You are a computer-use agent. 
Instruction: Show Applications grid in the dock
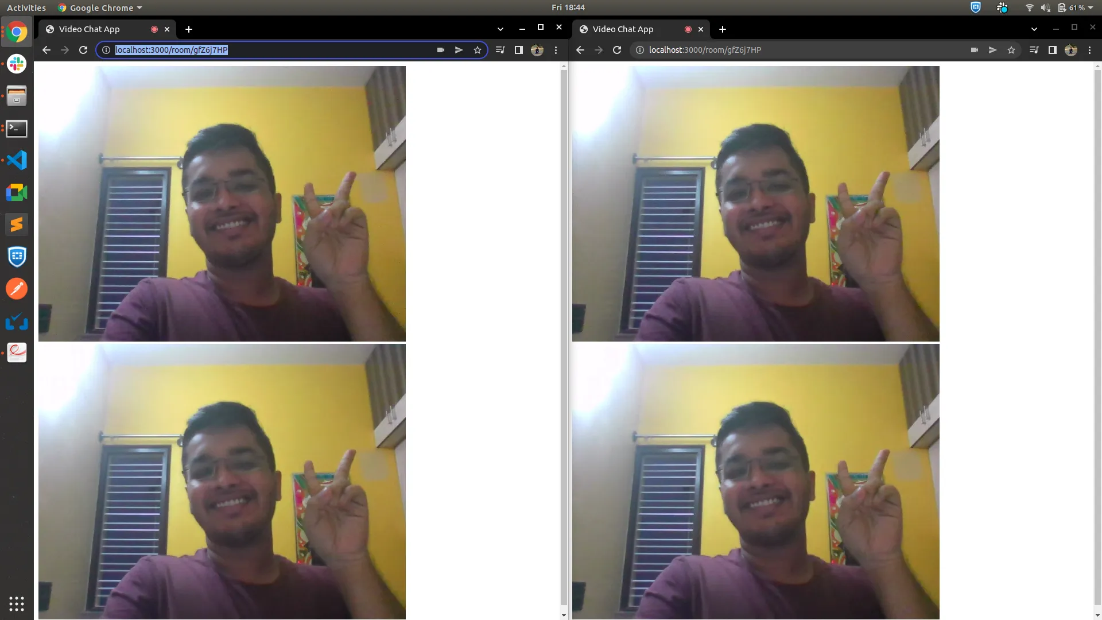click(17, 603)
